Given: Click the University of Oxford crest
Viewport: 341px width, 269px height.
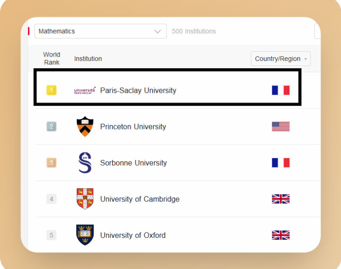Looking at the screenshot, I should coord(85,235).
